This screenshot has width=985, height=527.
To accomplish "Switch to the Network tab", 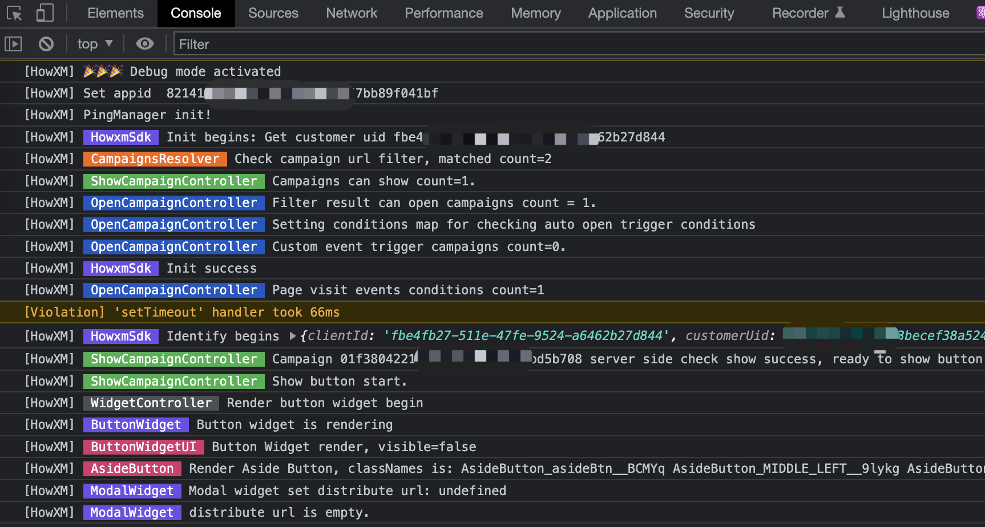I will [x=352, y=13].
